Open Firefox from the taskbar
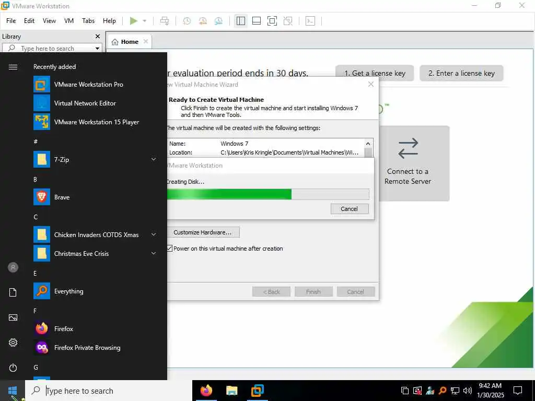 pyautogui.click(x=206, y=391)
